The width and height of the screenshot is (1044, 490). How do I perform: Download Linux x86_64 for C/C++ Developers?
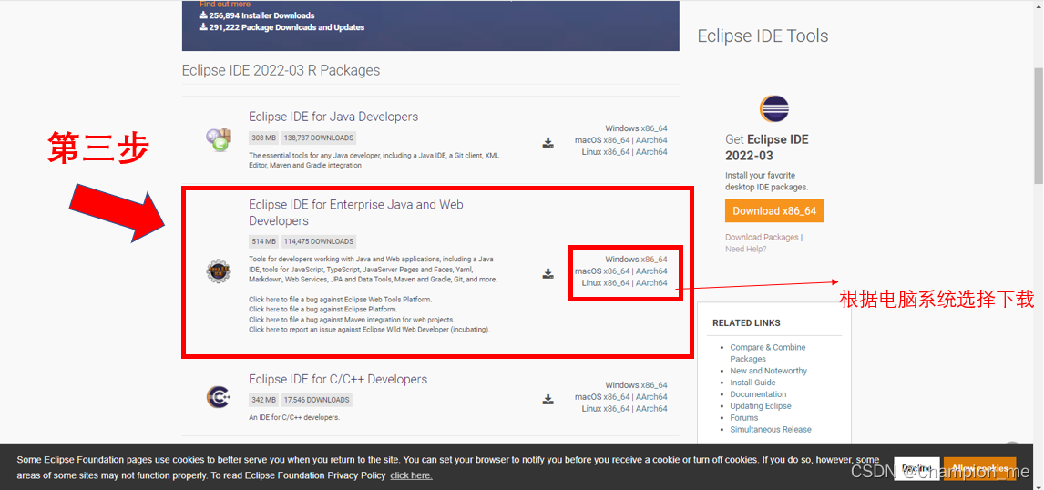coord(617,409)
